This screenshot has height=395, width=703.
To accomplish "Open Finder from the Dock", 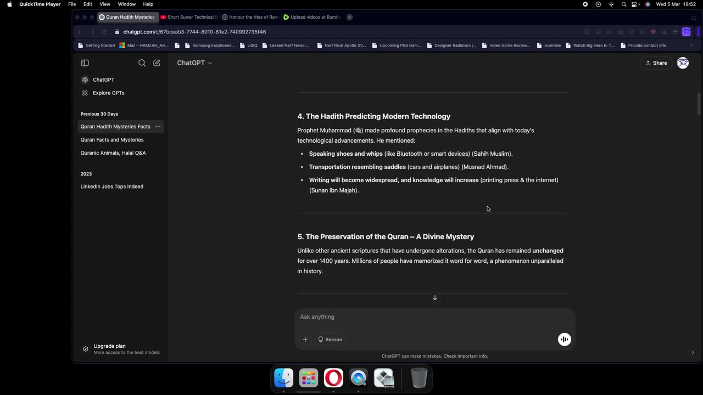I will coord(284,378).
